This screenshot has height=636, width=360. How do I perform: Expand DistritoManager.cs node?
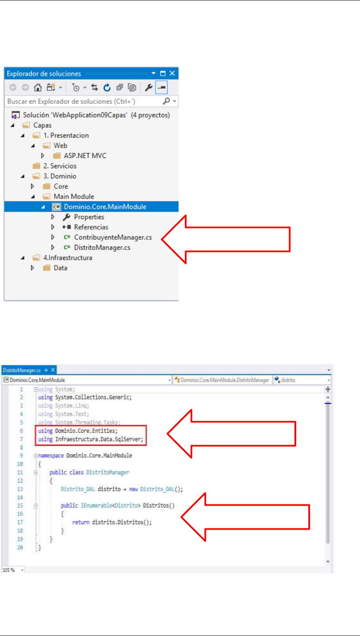click(53, 247)
